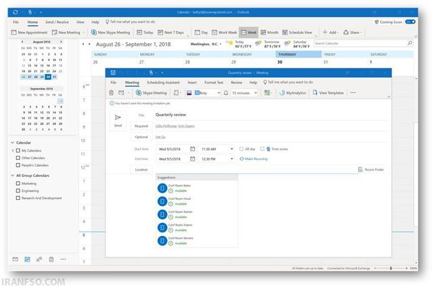
Task: Open the Share calendar dropdown
Action: 352,33
